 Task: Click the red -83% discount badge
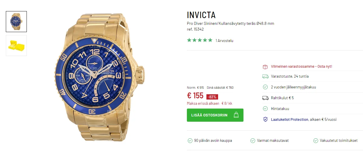tap(212, 97)
